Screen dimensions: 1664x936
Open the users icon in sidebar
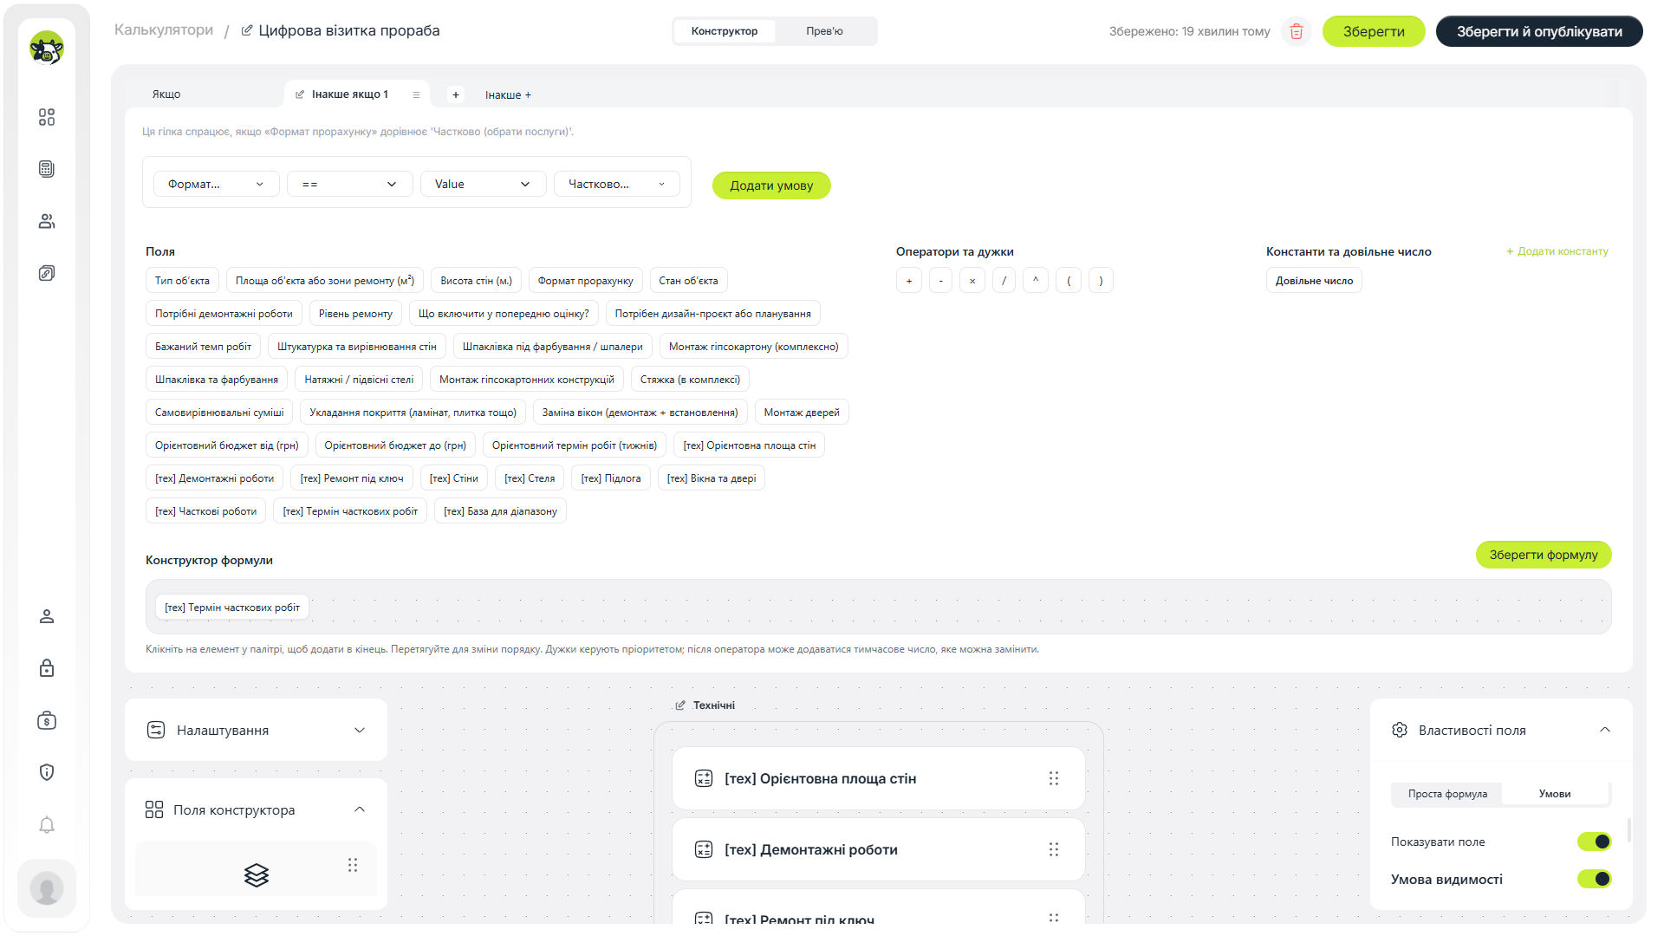[47, 221]
